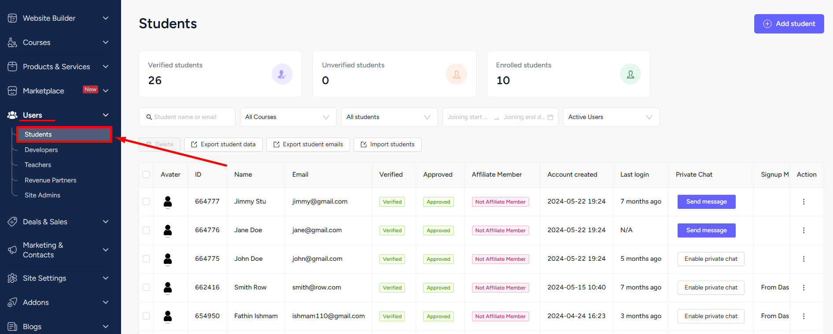Click the Site Settings gear icon
This screenshot has width=833, height=334.
click(12, 278)
